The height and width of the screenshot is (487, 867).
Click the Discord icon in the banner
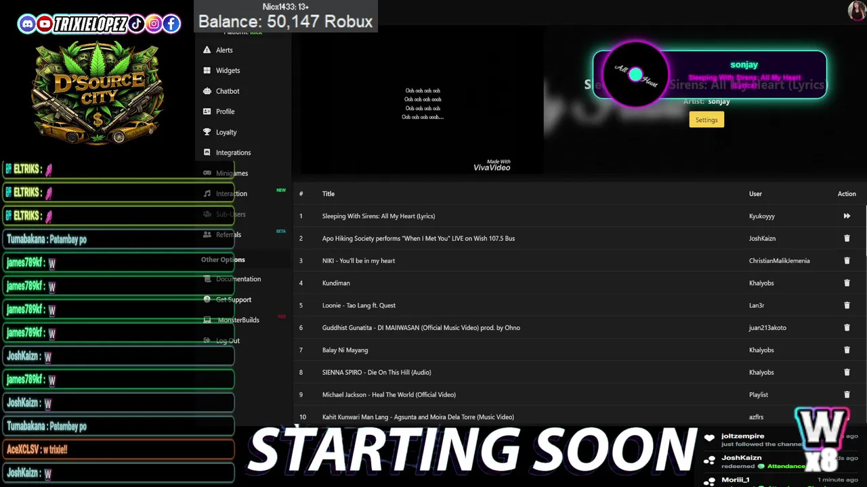(27, 24)
